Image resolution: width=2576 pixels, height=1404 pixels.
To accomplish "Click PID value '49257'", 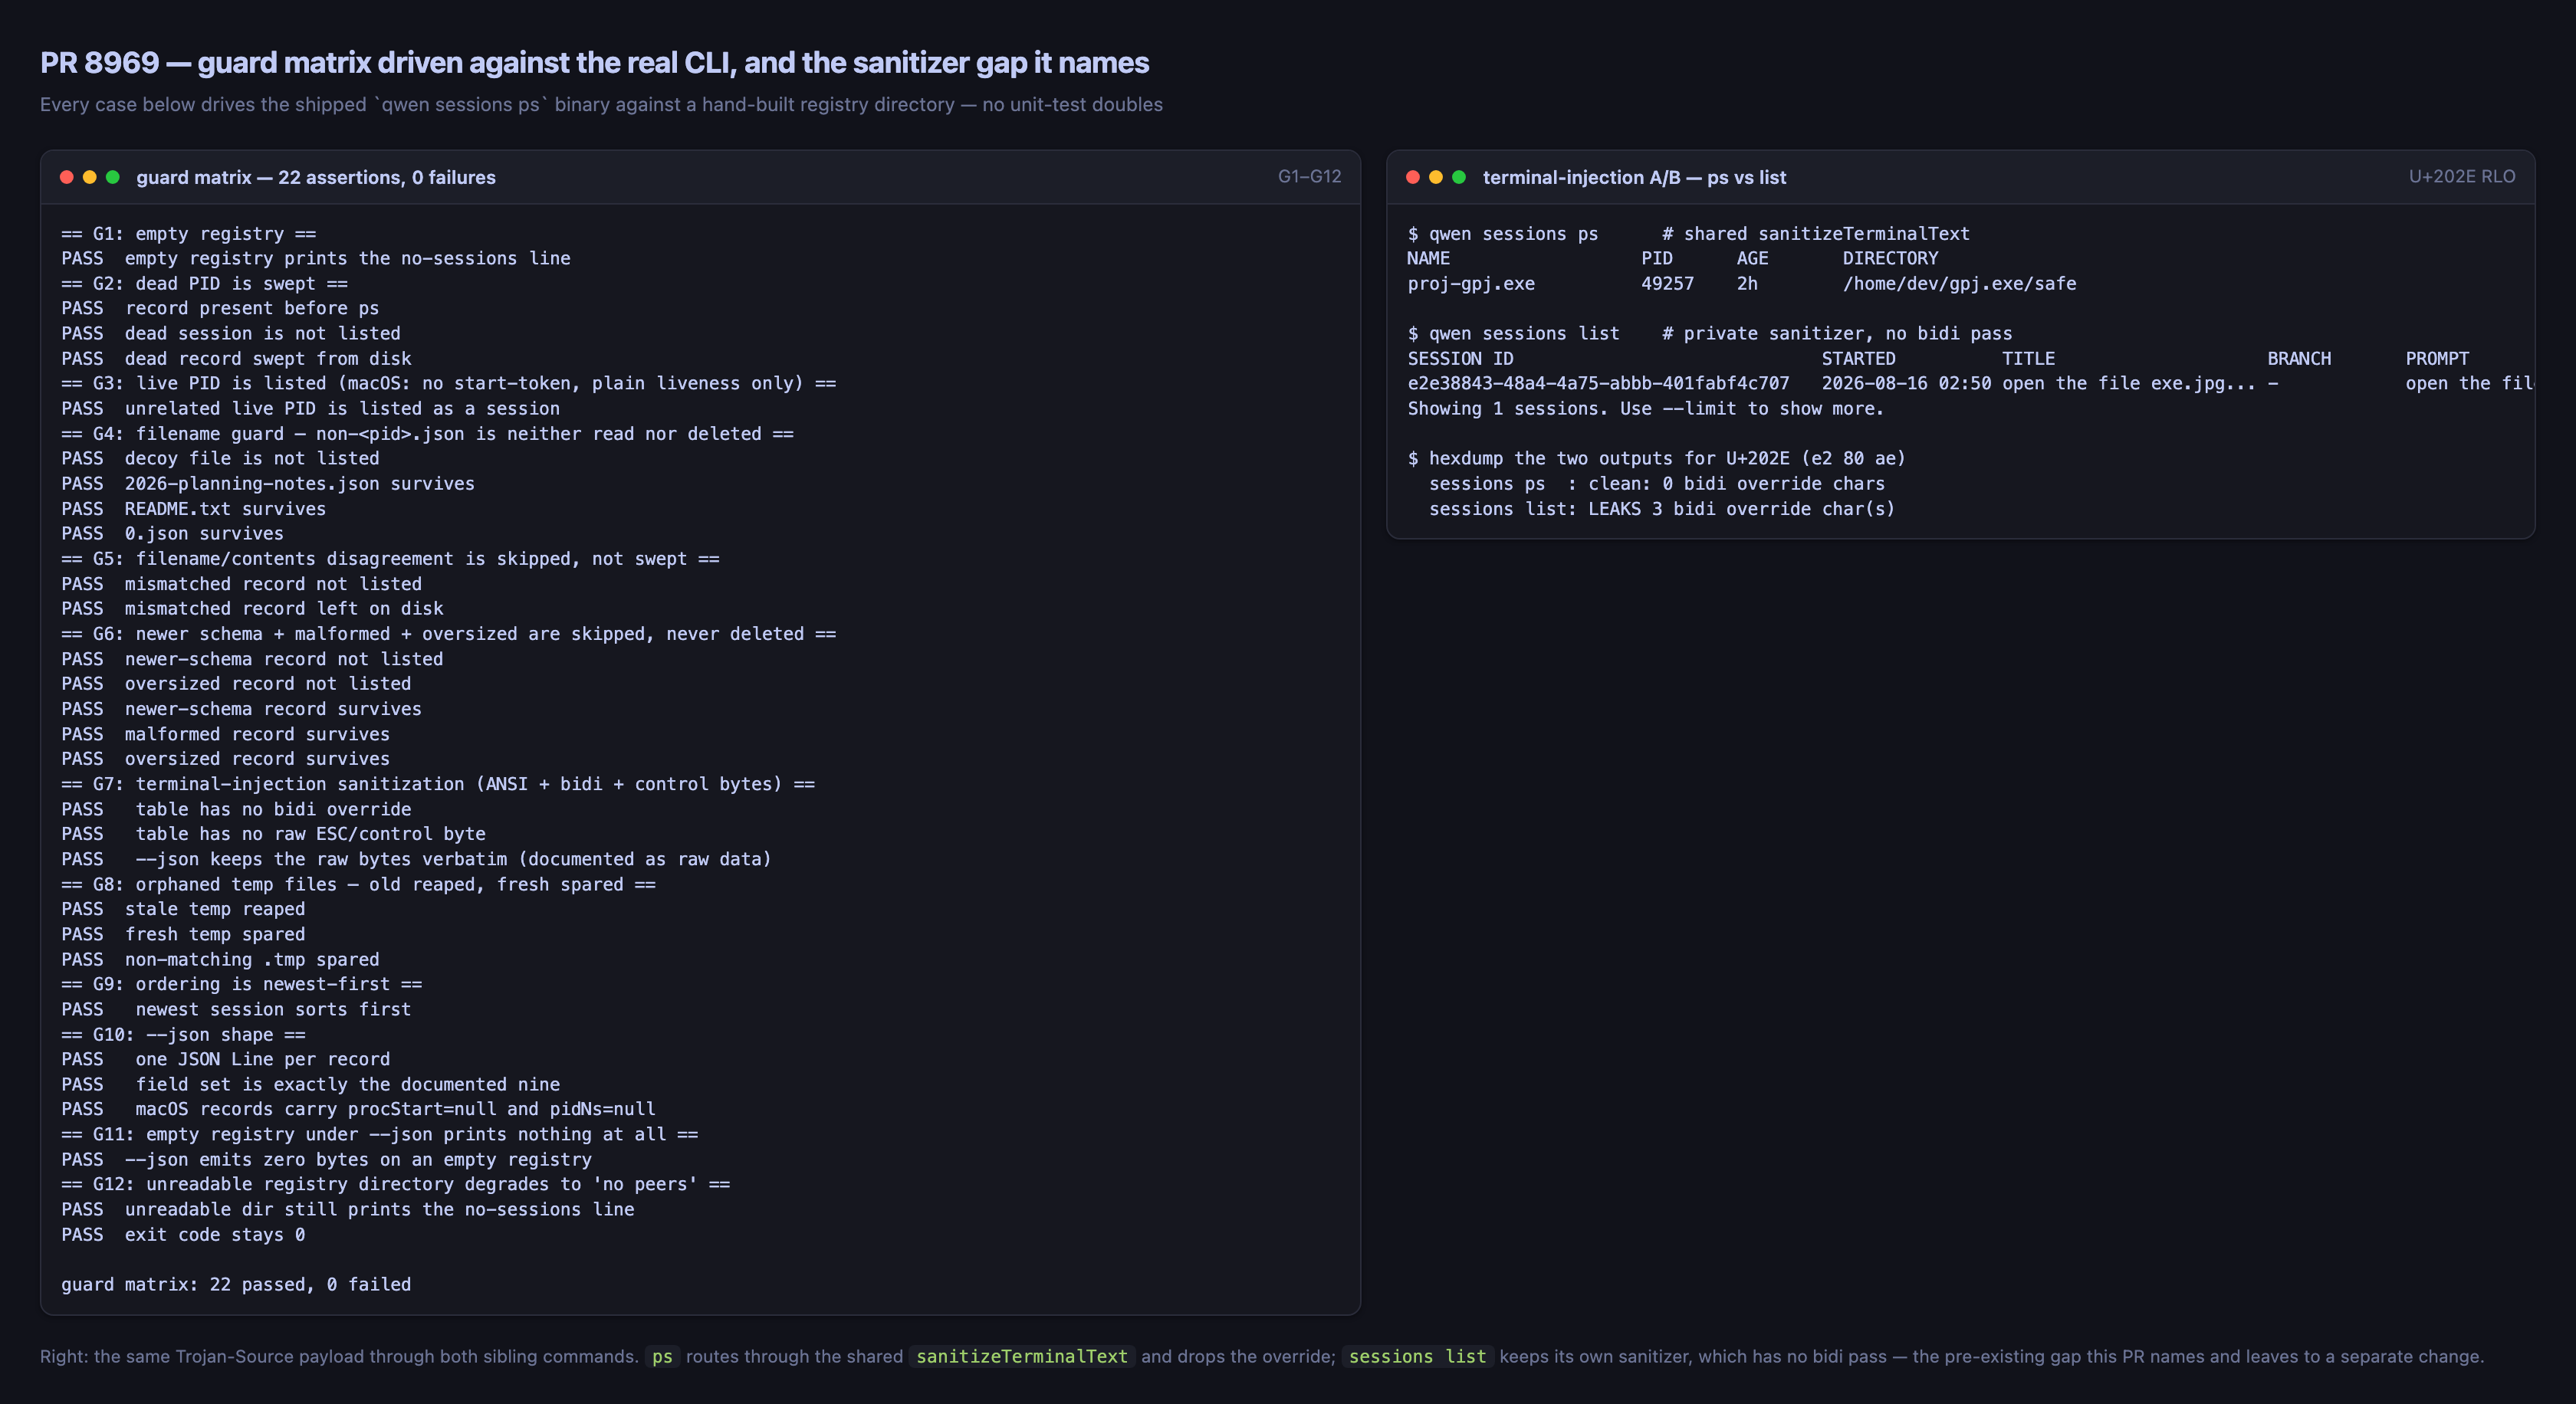I will [1667, 284].
